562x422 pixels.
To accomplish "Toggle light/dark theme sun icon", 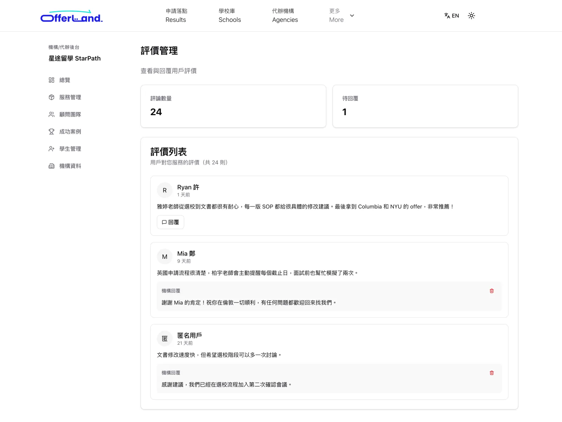I will pos(471,16).
